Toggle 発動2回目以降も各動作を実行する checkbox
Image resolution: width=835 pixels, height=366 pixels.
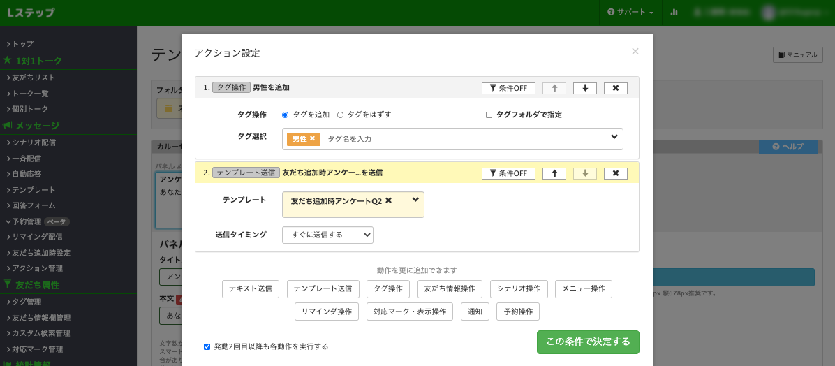tap(207, 346)
